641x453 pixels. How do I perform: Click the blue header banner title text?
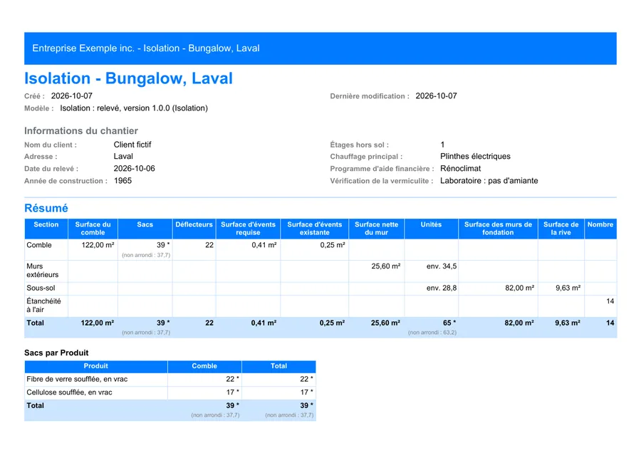146,48
